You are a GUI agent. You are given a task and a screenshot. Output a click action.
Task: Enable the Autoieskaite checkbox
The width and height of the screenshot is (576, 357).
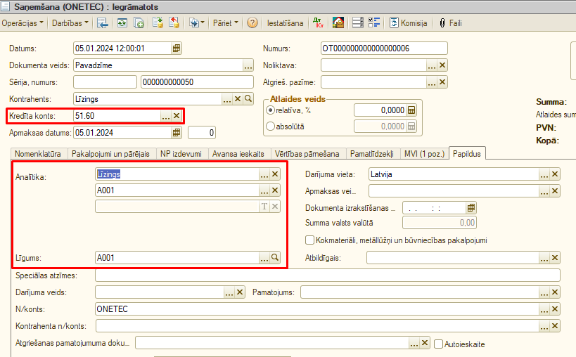click(439, 344)
